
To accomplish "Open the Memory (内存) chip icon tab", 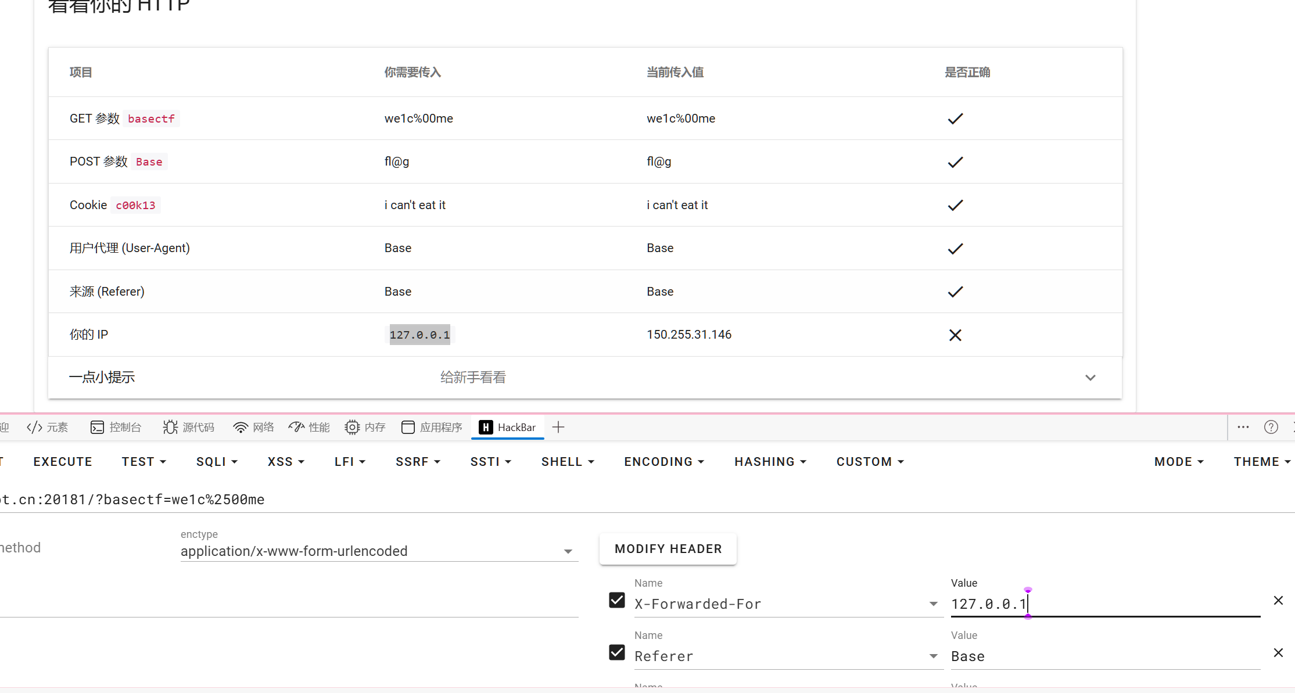I will tap(365, 428).
